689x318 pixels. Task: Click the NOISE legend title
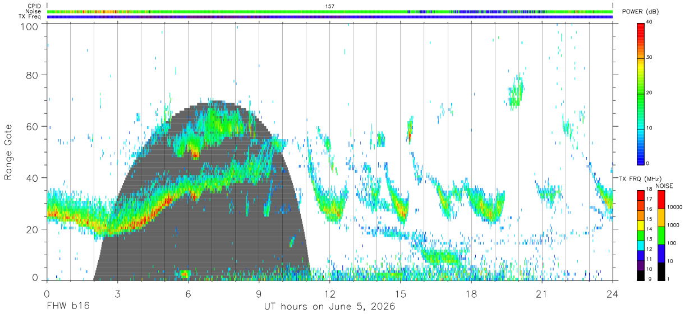coord(664,186)
